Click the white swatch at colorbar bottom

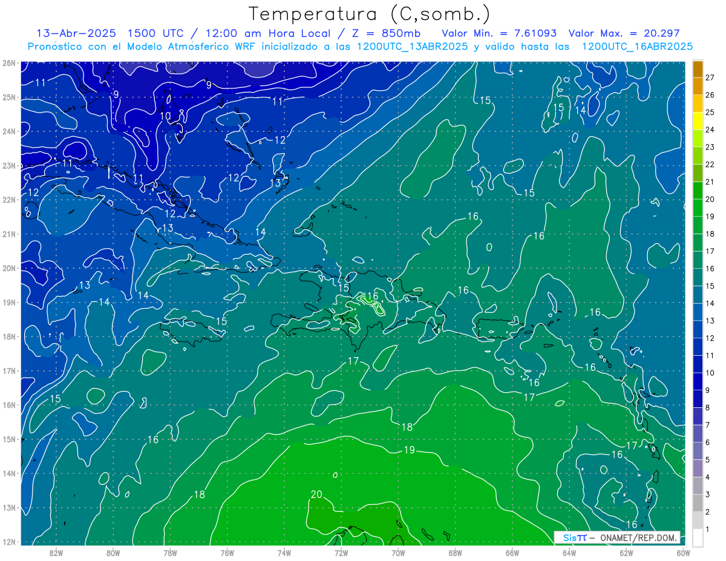tap(698, 537)
